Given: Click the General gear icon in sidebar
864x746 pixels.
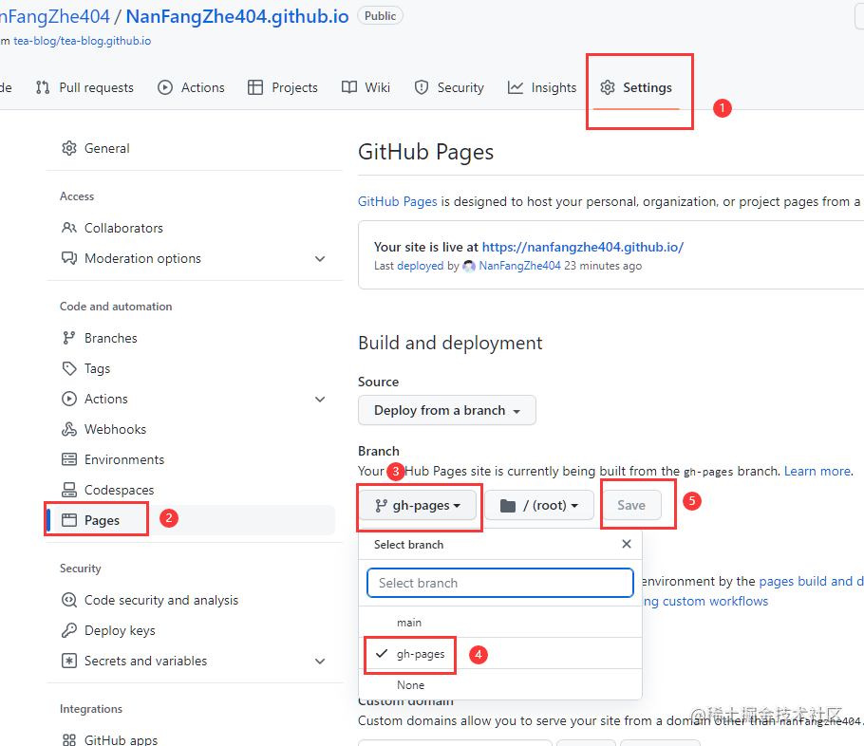Looking at the screenshot, I should (x=69, y=148).
